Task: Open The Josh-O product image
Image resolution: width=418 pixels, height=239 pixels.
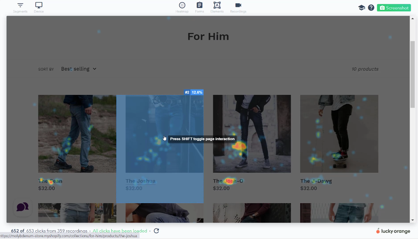Action: click(x=252, y=134)
